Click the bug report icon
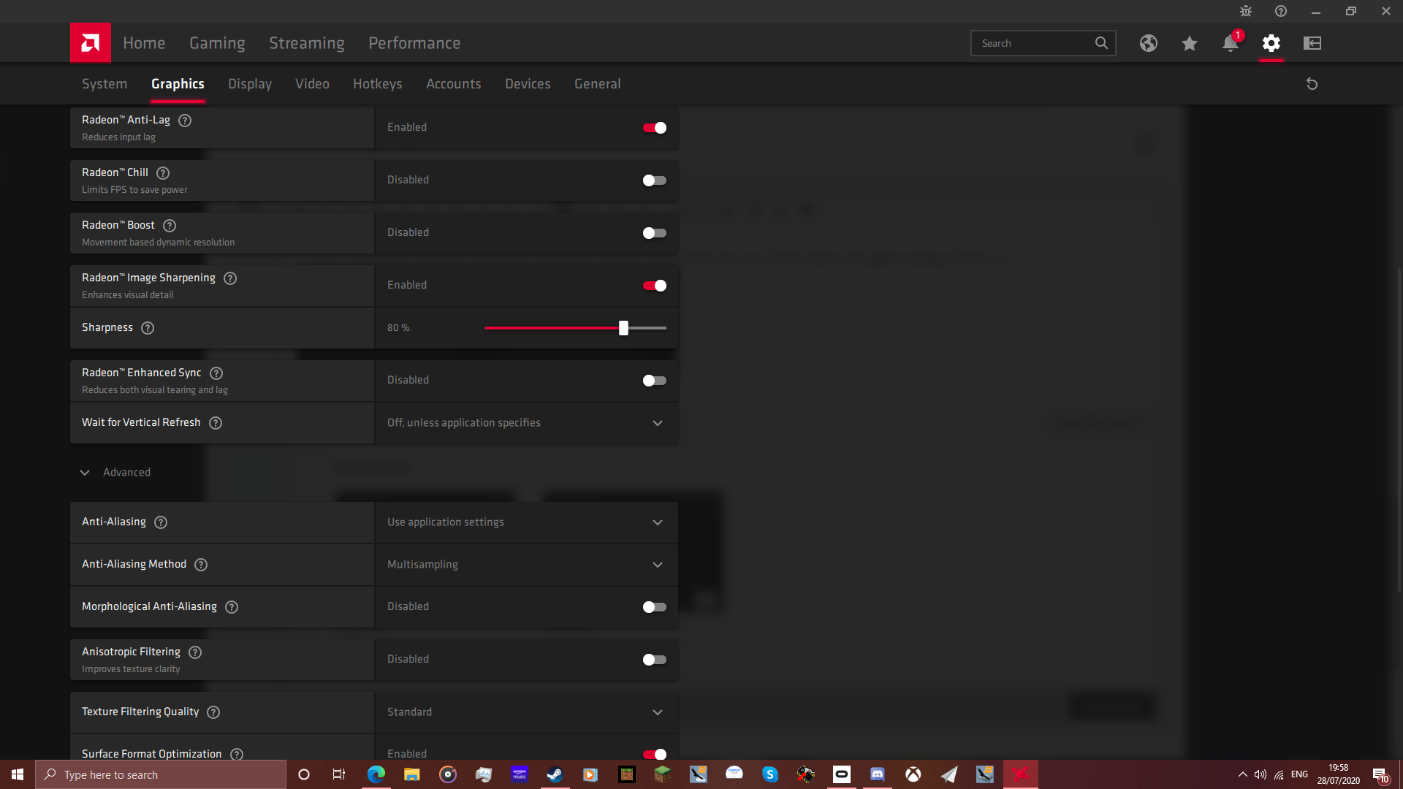This screenshot has height=789, width=1403. pyautogui.click(x=1245, y=11)
